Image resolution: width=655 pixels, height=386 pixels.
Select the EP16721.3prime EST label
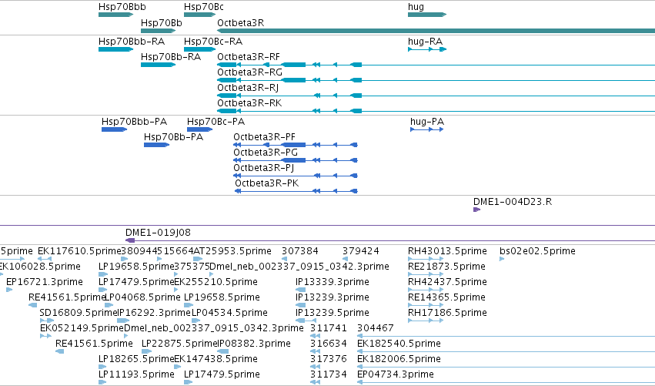click(45, 282)
